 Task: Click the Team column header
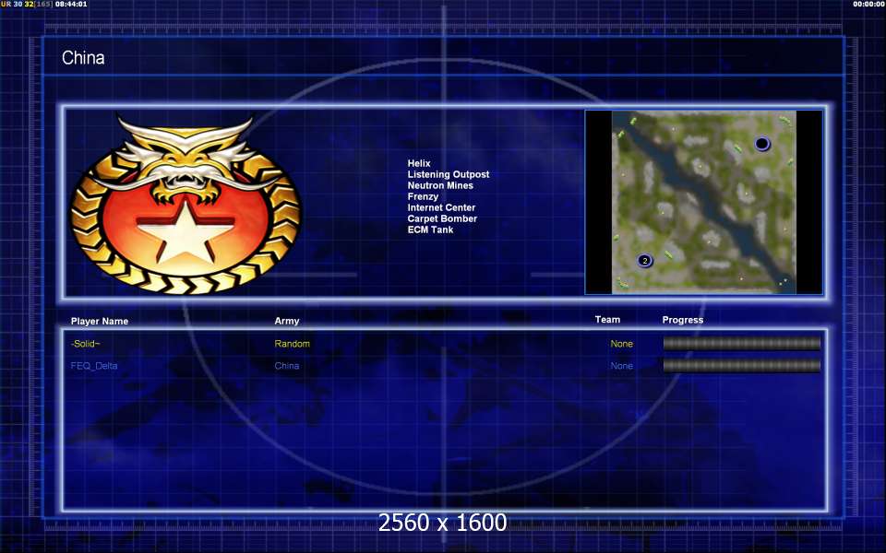pyautogui.click(x=607, y=320)
